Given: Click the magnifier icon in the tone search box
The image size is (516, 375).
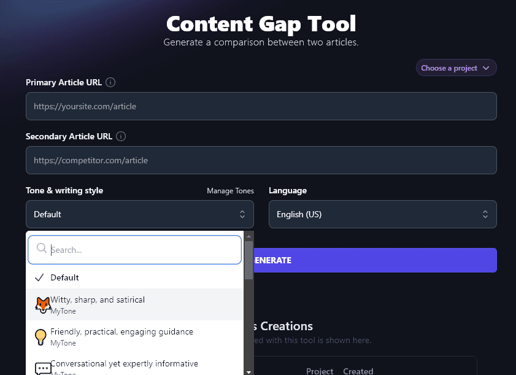Looking at the screenshot, I should [40, 249].
